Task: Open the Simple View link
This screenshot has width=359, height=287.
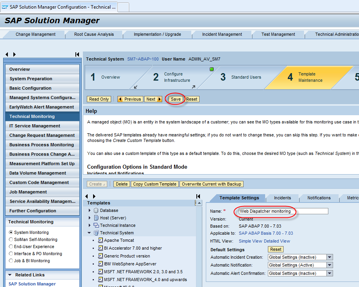Action: tap(251, 241)
